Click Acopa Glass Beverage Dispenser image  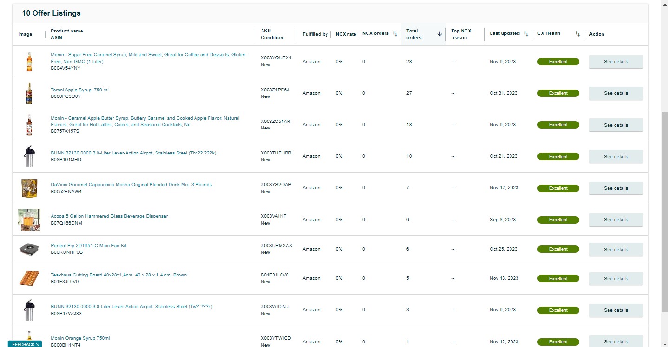[x=29, y=220]
